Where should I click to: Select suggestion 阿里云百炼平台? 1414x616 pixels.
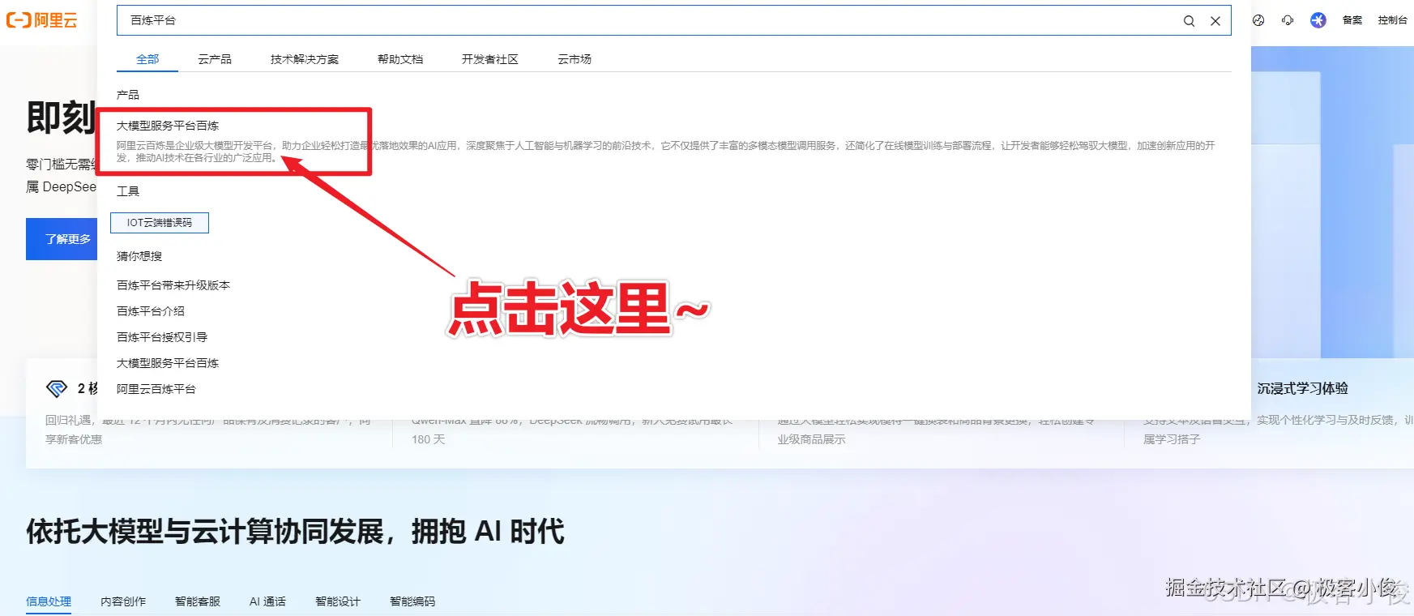tap(156, 389)
